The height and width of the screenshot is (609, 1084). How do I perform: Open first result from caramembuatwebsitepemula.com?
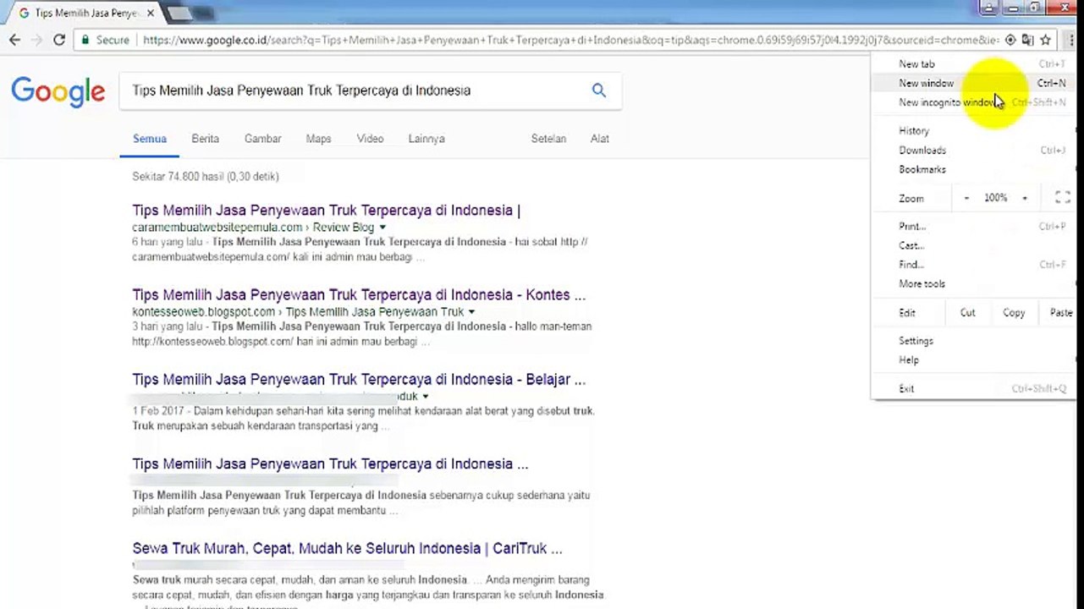[x=326, y=211]
